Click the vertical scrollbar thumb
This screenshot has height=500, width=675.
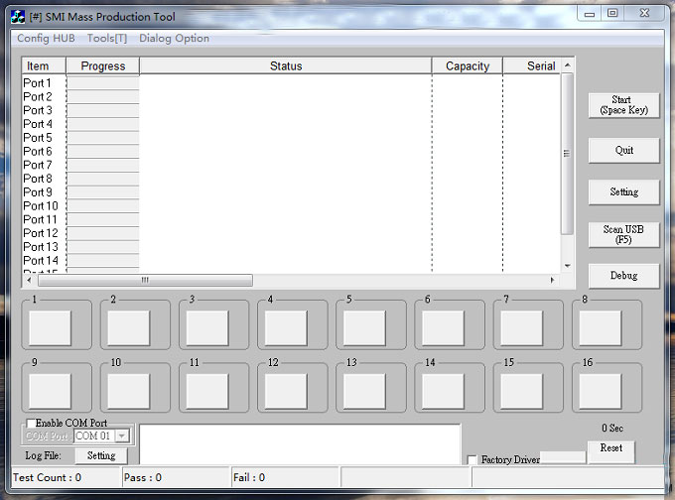coord(567,154)
